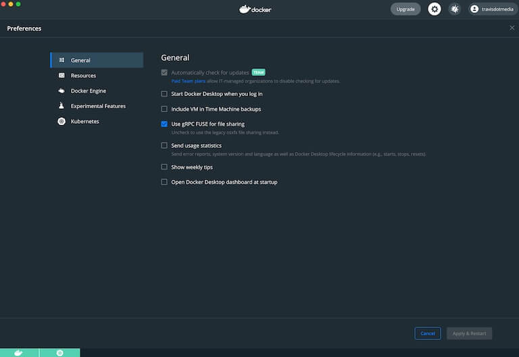Click the General sidebar icon
Screen dimensions: 519x357
[x=61, y=60]
